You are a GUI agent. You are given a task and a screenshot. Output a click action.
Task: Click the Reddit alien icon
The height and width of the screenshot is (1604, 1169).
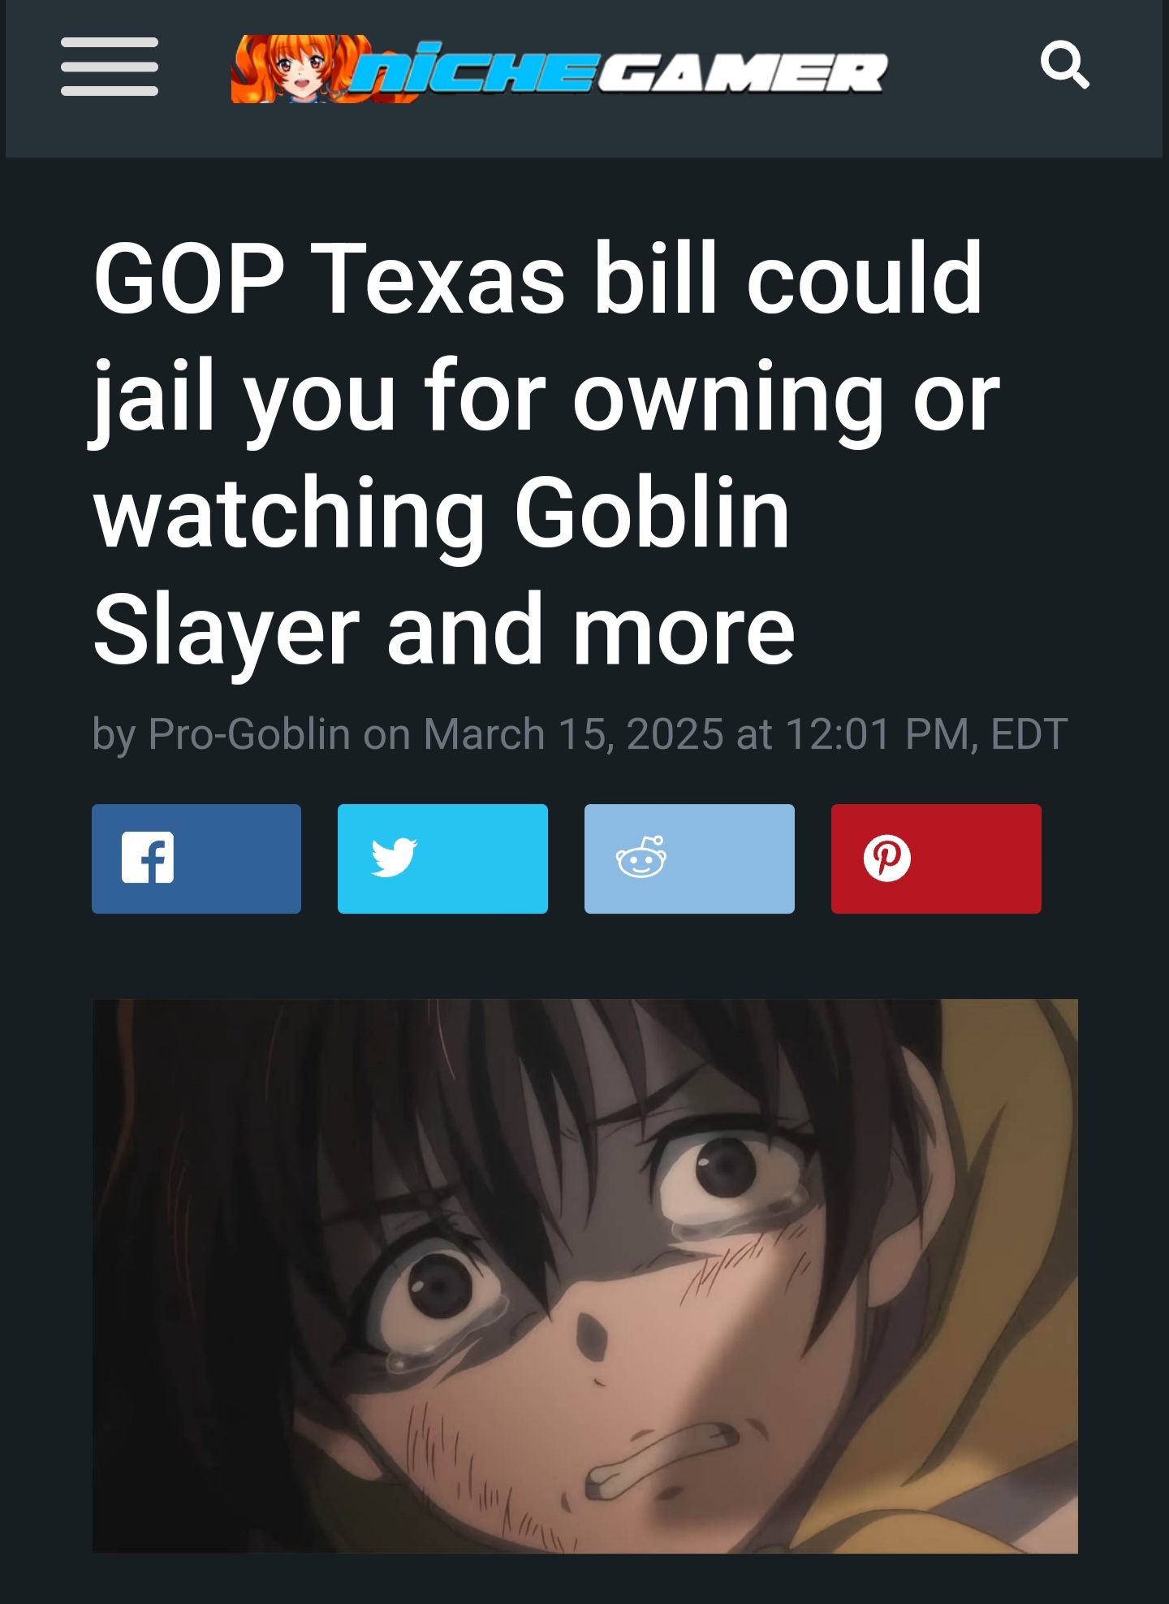click(641, 857)
